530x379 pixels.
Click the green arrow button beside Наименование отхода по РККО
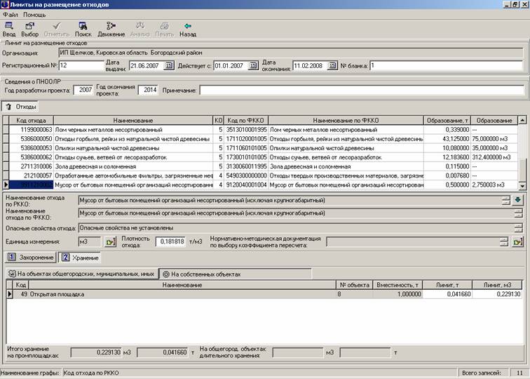pos(518,200)
